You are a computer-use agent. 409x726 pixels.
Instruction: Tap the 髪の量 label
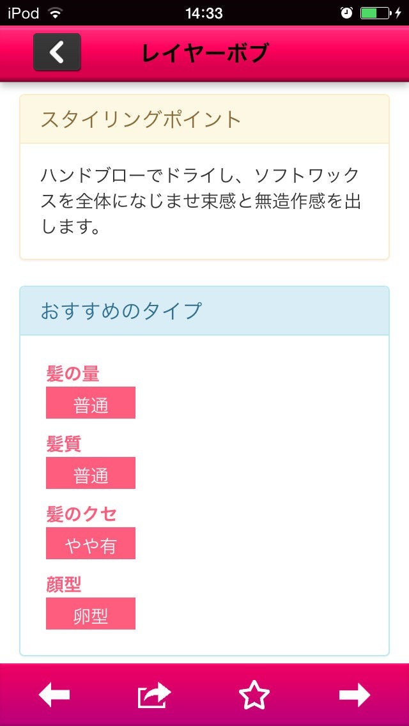[73, 373]
